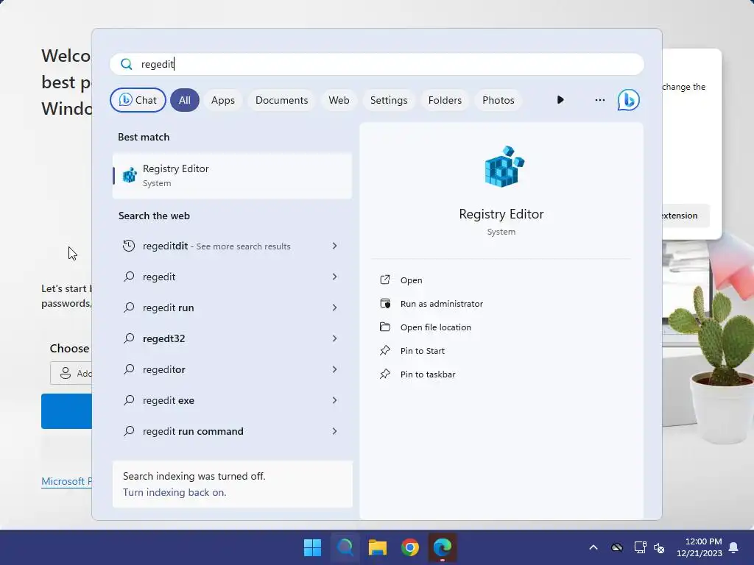The width and height of the screenshot is (754, 565).
Task: Switch to the Photos filter tab
Action: click(x=498, y=100)
